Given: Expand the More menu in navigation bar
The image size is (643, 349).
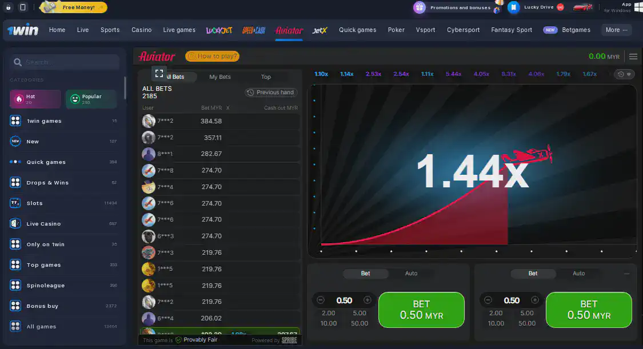Looking at the screenshot, I should pos(616,30).
